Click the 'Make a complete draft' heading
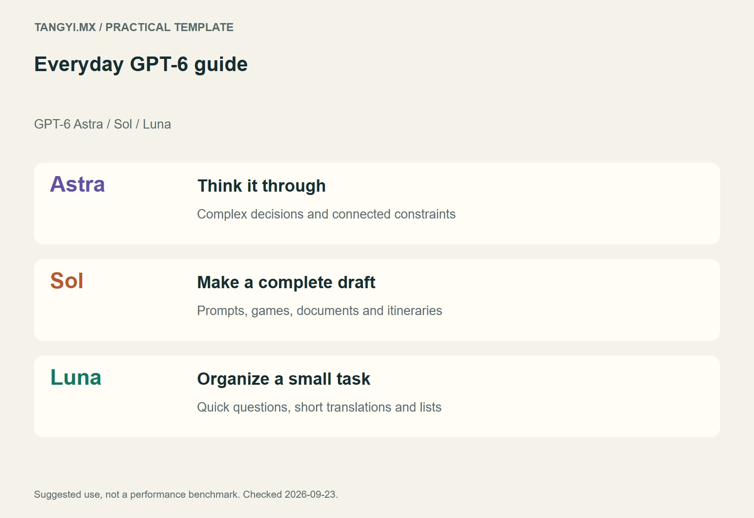Screen dimensions: 754x518 [x=286, y=283]
